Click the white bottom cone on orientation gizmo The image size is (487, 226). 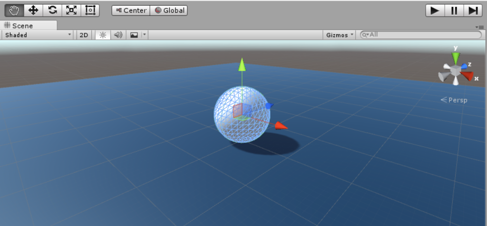pos(456,81)
